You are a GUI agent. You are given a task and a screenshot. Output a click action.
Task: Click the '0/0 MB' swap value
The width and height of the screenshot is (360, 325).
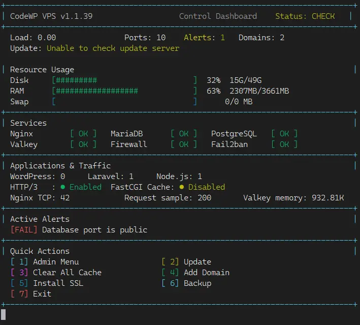click(239, 101)
